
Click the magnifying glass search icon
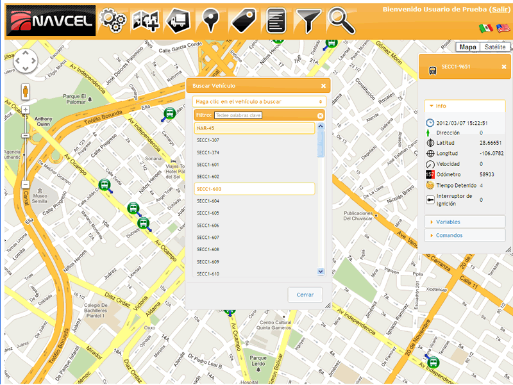coord(341,20)
